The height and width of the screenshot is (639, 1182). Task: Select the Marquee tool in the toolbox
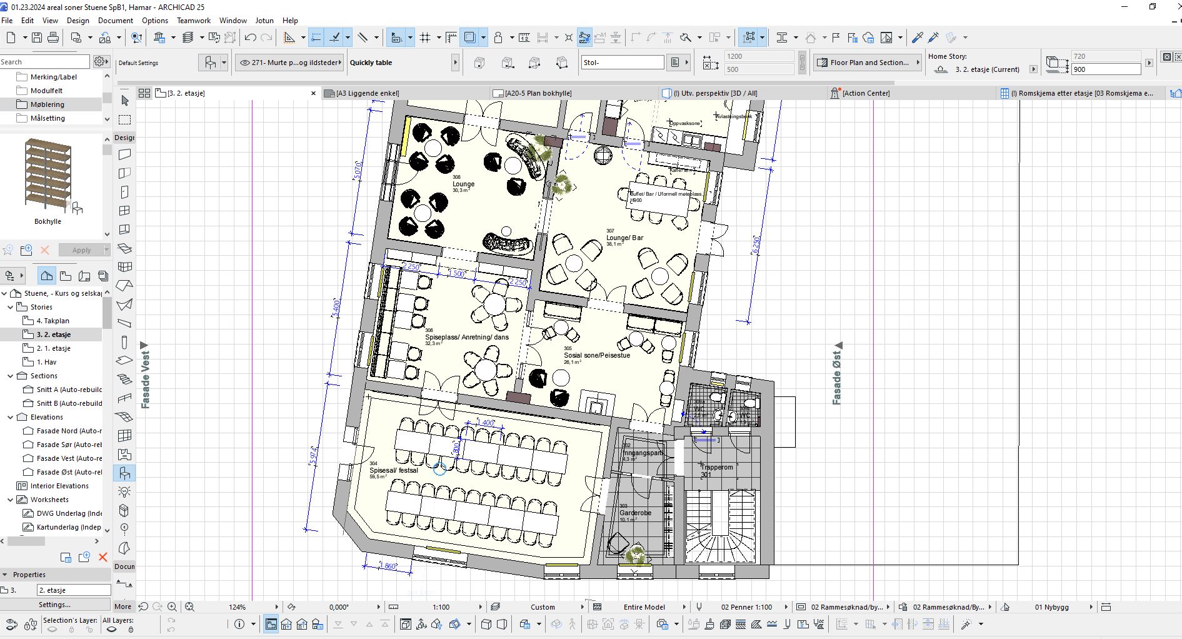(125, 119)
